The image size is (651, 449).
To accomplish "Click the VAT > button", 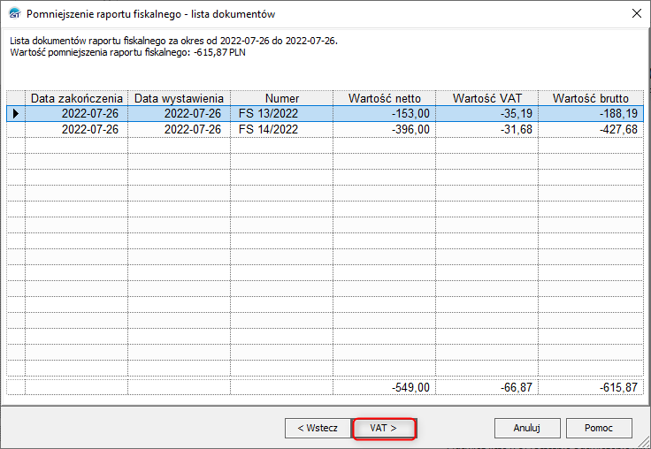I will [384, 428].
